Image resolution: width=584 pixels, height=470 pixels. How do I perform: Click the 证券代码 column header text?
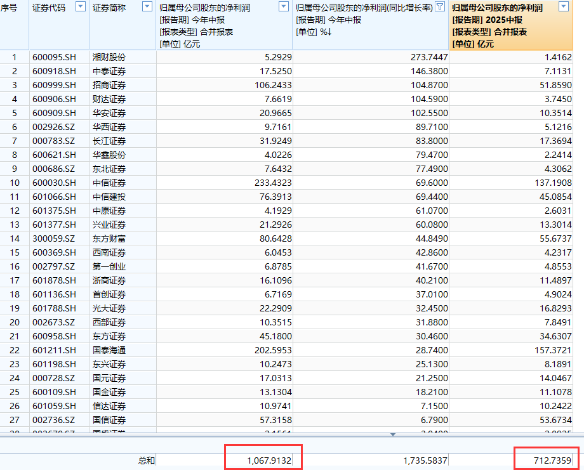(x=49, y=8)
